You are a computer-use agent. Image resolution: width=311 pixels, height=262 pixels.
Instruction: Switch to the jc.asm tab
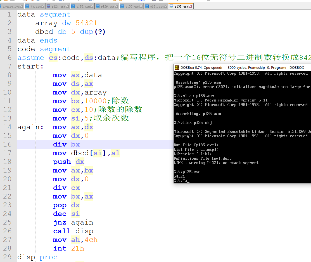35,6
